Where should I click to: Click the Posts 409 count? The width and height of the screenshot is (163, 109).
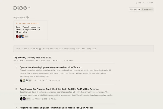(18, 60)
